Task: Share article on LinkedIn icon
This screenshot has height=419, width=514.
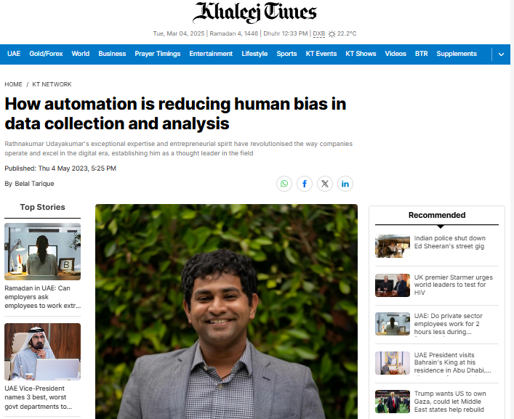Action: (x=345, y=184)
